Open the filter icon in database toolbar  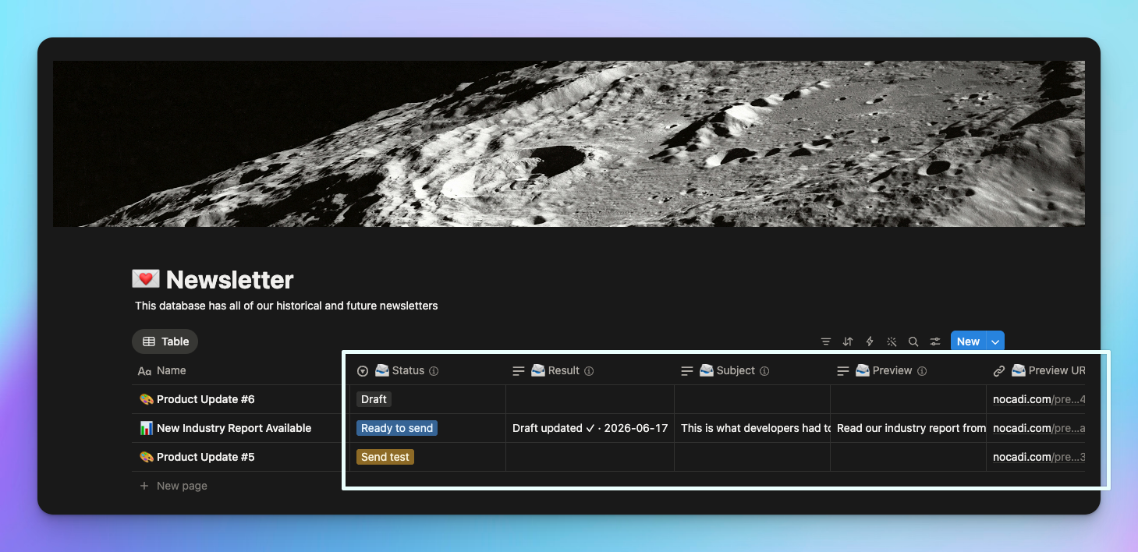pos(826,341)
